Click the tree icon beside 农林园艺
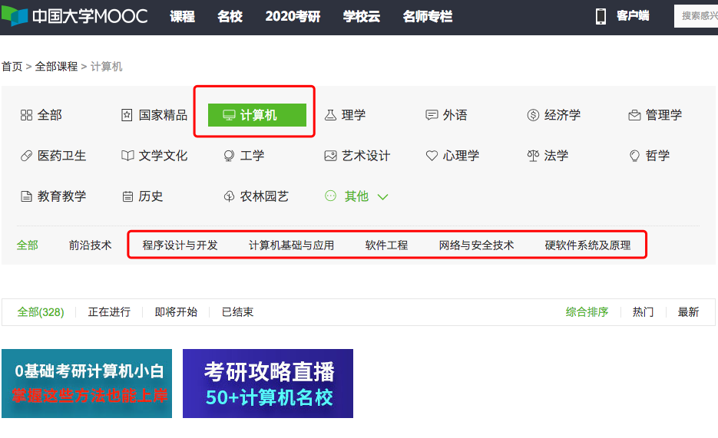This screenshot has height=438, width=718. click(229, 196)
